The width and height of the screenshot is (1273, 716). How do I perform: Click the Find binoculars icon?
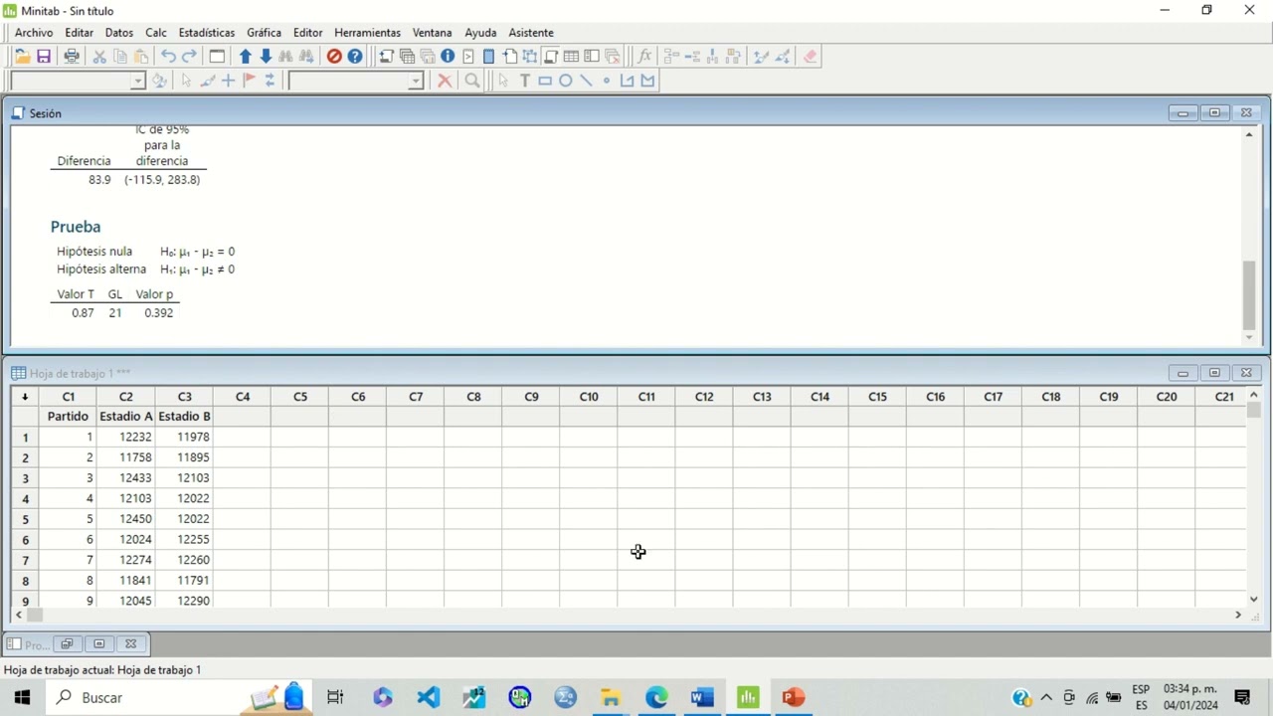286,57
